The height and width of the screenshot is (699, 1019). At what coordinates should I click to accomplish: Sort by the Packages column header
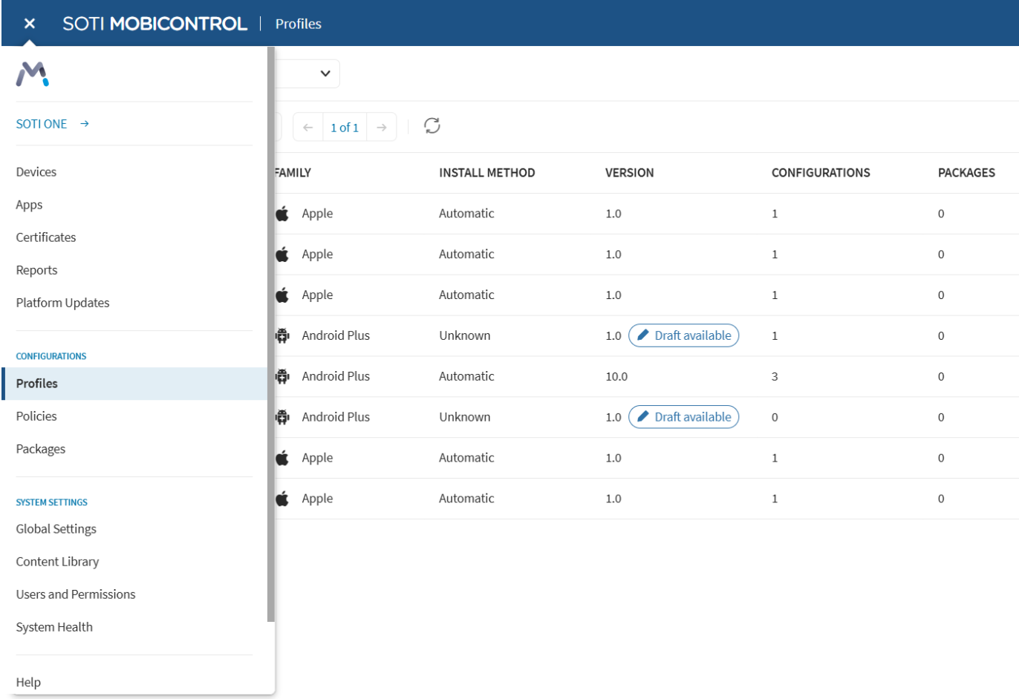(x=966, y=173)
